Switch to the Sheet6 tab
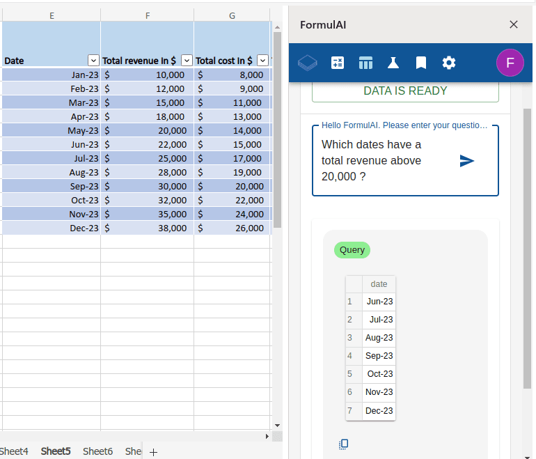536x459 pixels. tap(97, 451)
